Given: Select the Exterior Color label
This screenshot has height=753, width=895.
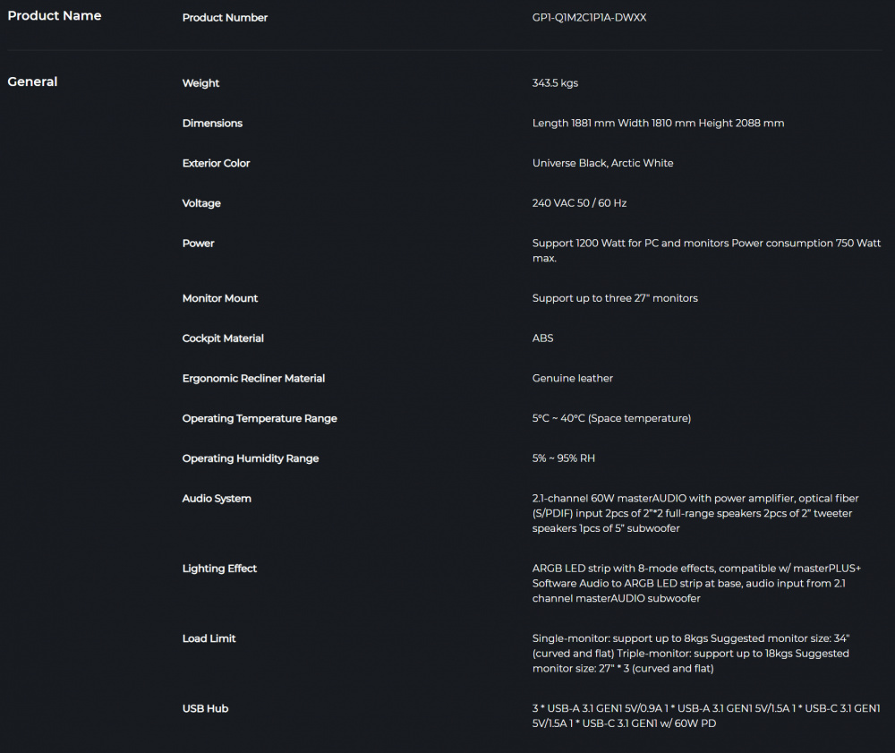Looking at the screenshot, I should (217, 163).
